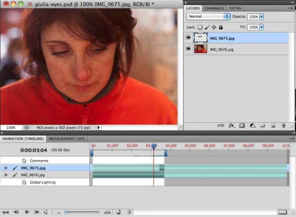
Task: Link layers using the chain icon
Action: click(221, 126)
